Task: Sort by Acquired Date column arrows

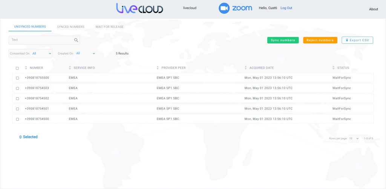Action: (246, 68)
